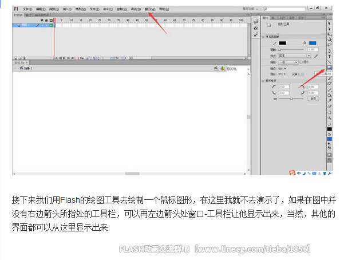Select the Hand tool
The height and width of the screenshot is (260, 340).
[329, 112]
